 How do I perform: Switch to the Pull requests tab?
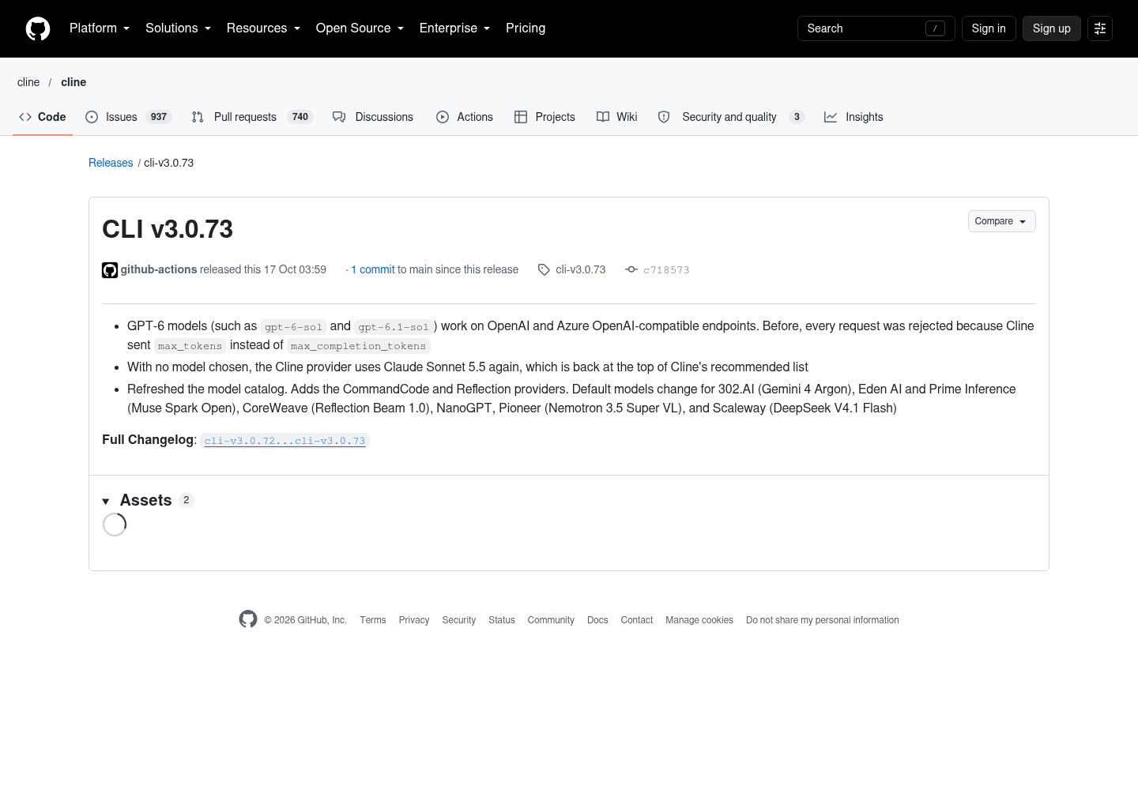tap(252, 117)
